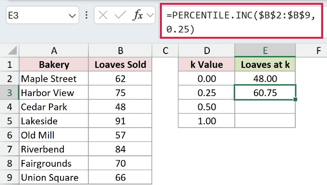Select the 'Union Square' cell
The image size is (327, 185).
[x=54, y=177]
